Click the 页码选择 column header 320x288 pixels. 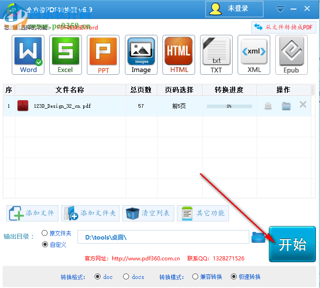pyautogui.click(x=179, y=90)
